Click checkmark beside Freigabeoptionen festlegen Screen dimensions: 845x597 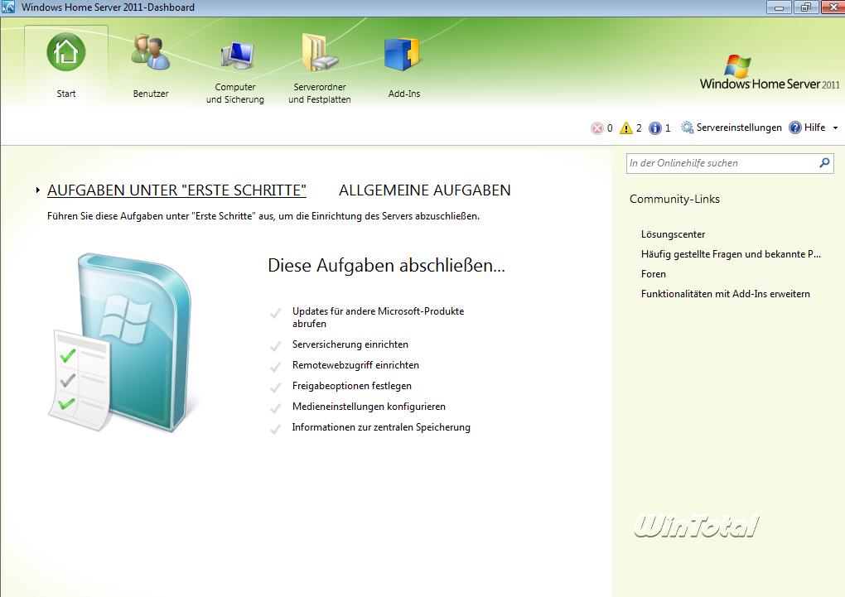tap(275, 387)
